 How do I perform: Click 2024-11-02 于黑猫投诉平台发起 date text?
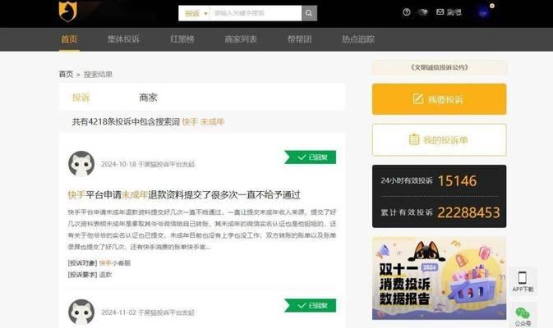pyautogui.click(x=148, y=312)
